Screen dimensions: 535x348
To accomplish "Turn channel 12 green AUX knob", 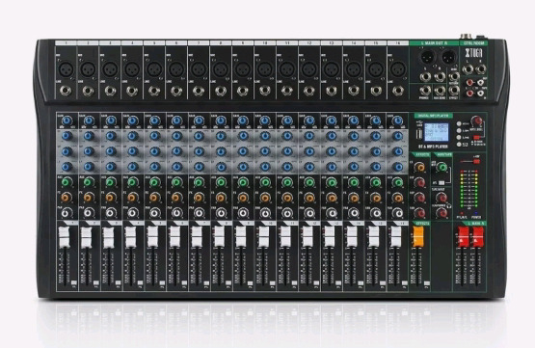I will tap(309, 182).
